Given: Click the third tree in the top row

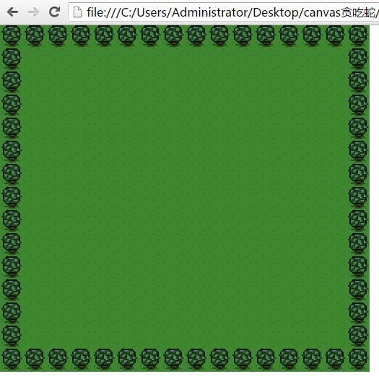Looking at the screenshot, I should click(58, 35).
